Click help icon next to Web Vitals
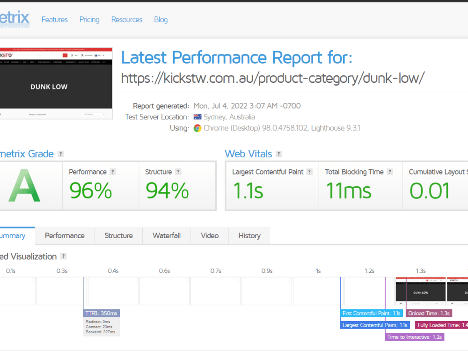Screen dimensions: 468x351 pyautogui.click(x=279, y=154)
